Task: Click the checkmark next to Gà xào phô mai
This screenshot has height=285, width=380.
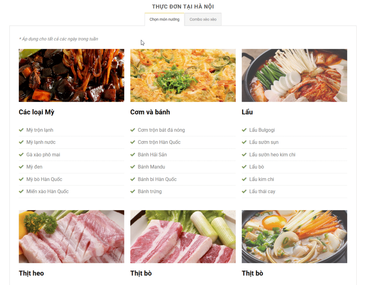Action: 21,155
